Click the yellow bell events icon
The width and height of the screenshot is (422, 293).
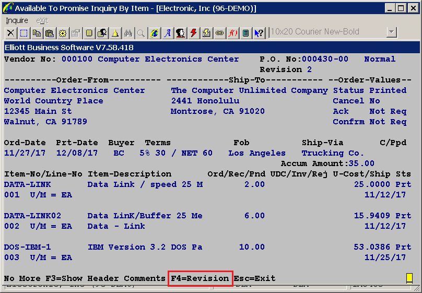(115, 33)
